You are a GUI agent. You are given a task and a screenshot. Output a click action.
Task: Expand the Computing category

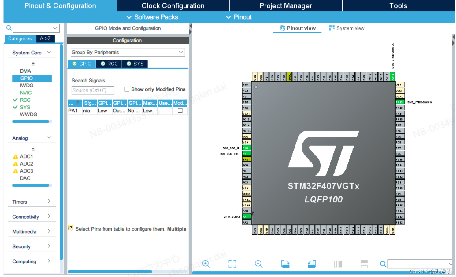(x=49, y=261)
